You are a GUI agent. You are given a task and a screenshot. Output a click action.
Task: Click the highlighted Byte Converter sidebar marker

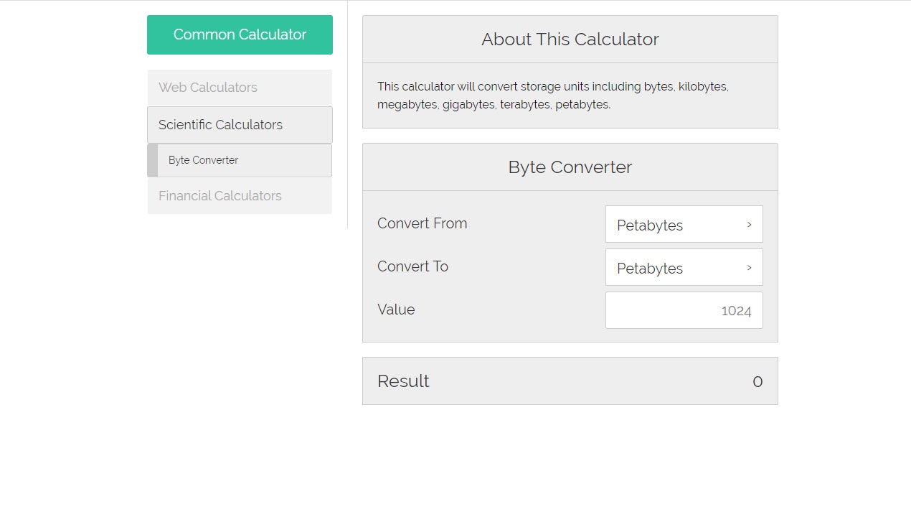(x=151, y=159)
